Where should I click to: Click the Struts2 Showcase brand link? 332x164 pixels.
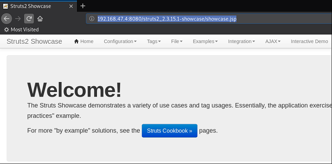[x=34, y=41]
